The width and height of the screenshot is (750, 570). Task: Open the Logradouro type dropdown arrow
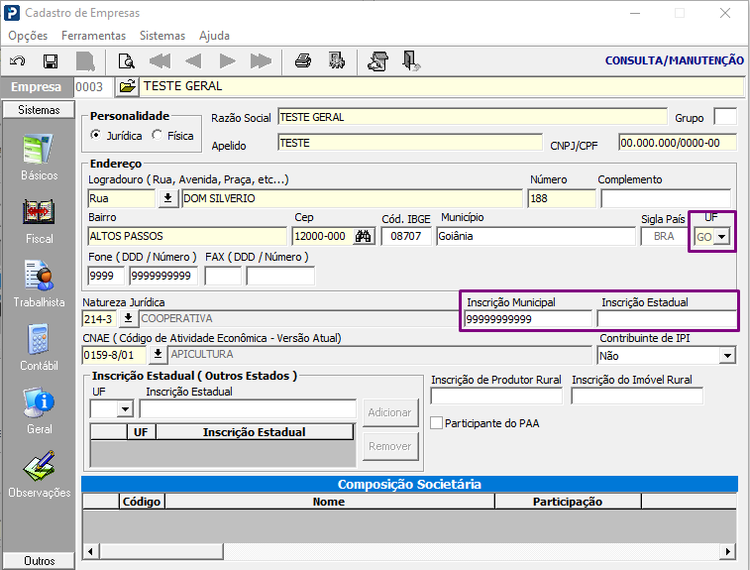[167, 198]
